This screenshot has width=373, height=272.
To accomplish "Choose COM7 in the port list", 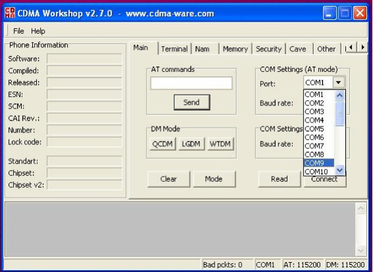I will [x=319, y=146].
